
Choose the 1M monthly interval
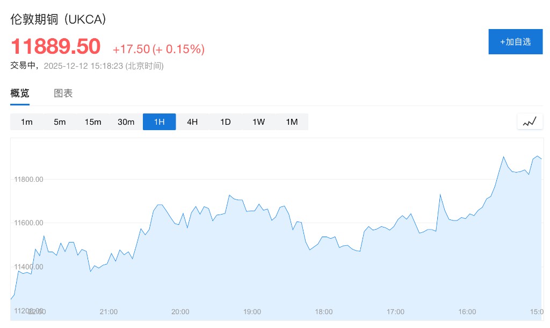point(292,122)
